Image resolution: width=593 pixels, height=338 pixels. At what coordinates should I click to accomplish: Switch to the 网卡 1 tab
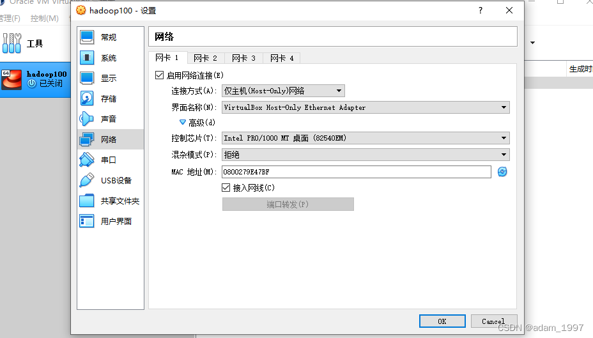167,58
